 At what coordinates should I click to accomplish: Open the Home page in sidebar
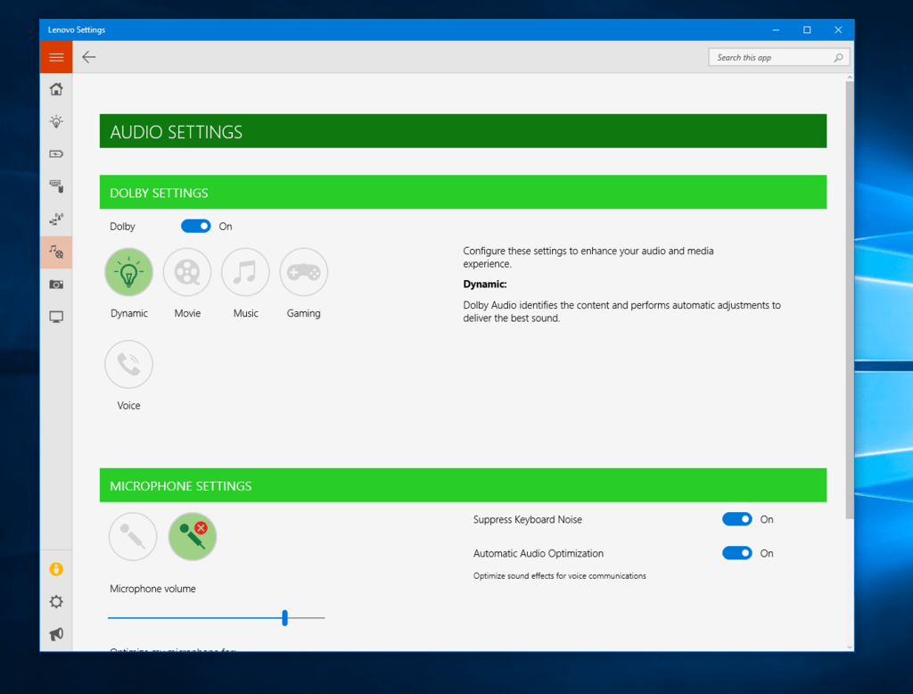(56, 89)
